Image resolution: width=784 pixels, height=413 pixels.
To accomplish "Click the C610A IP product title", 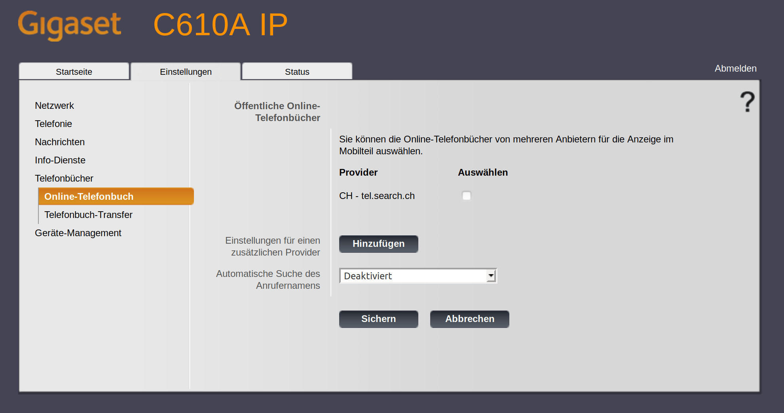I will tap(220, 25).
